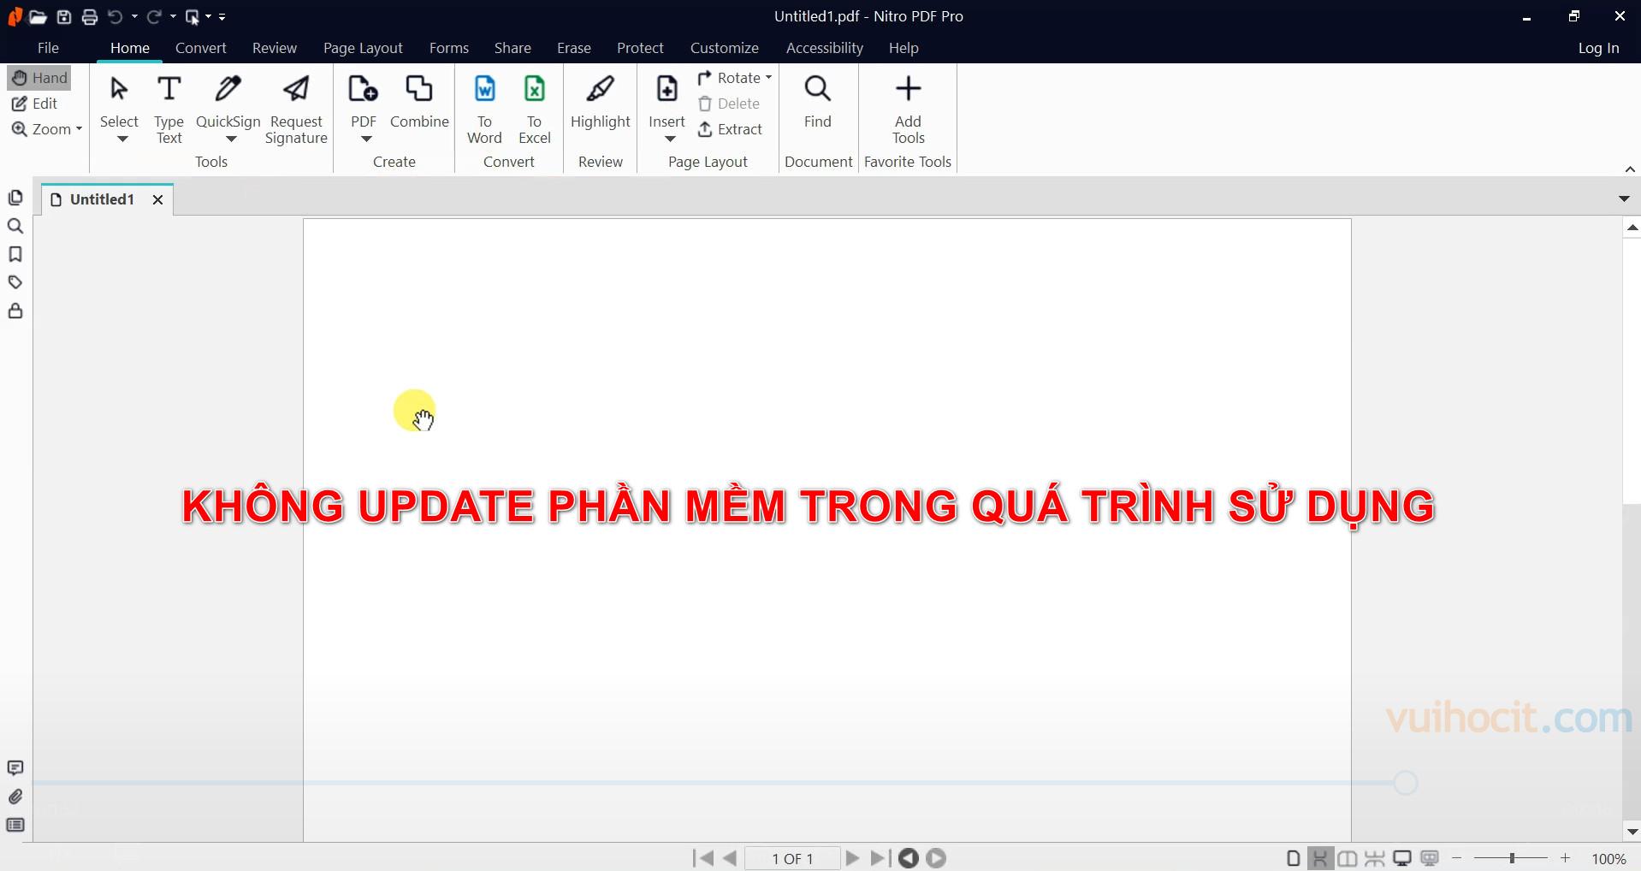Activate the Hand tool
Screen dimensions: 1641x871
point(39,78)
